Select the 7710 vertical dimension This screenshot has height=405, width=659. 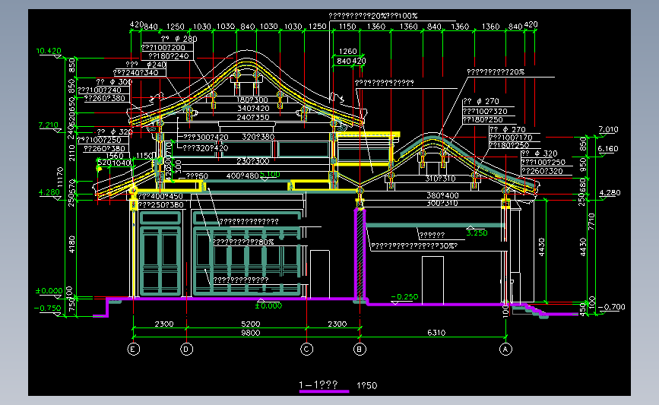592,221
